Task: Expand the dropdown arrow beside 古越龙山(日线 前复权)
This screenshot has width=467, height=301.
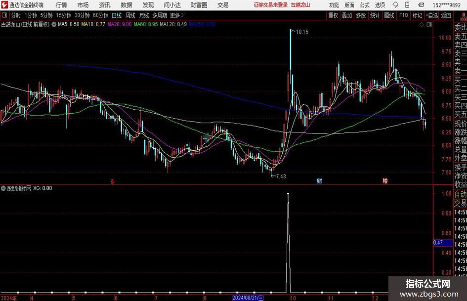Action: click(54, 24)
